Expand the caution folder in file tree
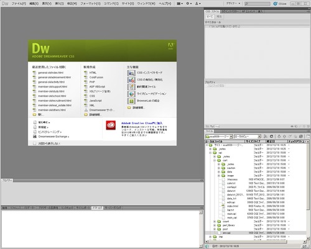The height and width of the screenshot is (249, 311). 219,168
